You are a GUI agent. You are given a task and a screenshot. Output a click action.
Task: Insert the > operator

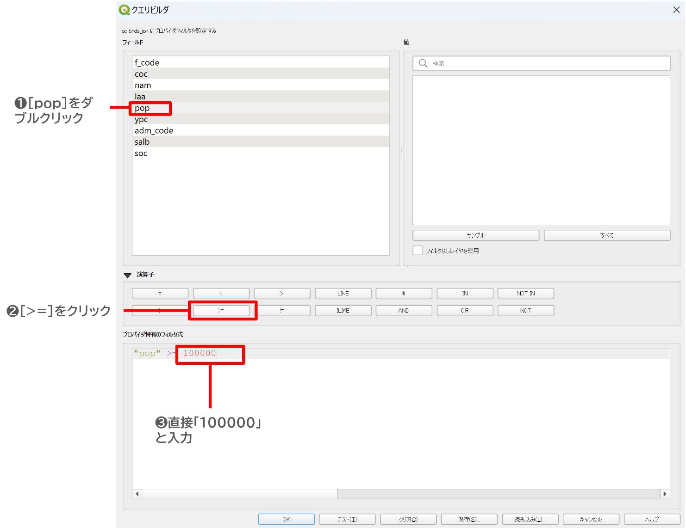(282, 294)
